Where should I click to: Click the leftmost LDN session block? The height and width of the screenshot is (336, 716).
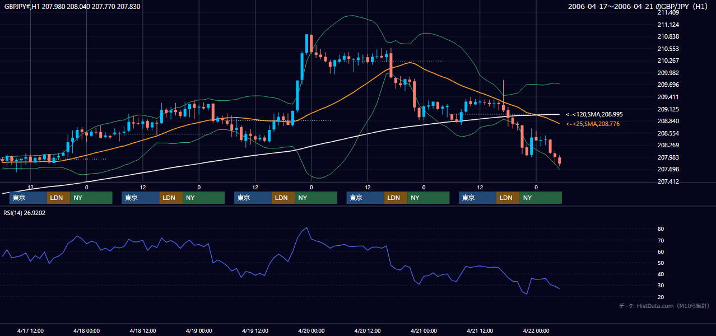[x=58, y=198]
